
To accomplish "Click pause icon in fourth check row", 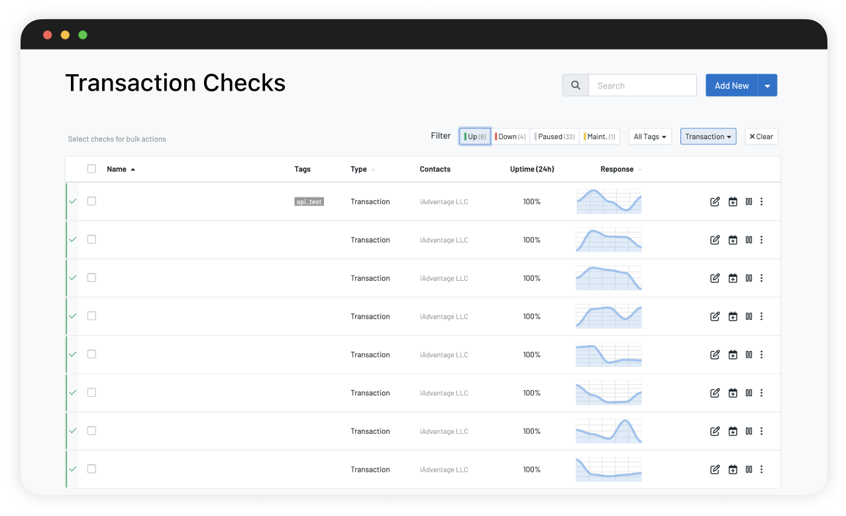I will 749,317.
